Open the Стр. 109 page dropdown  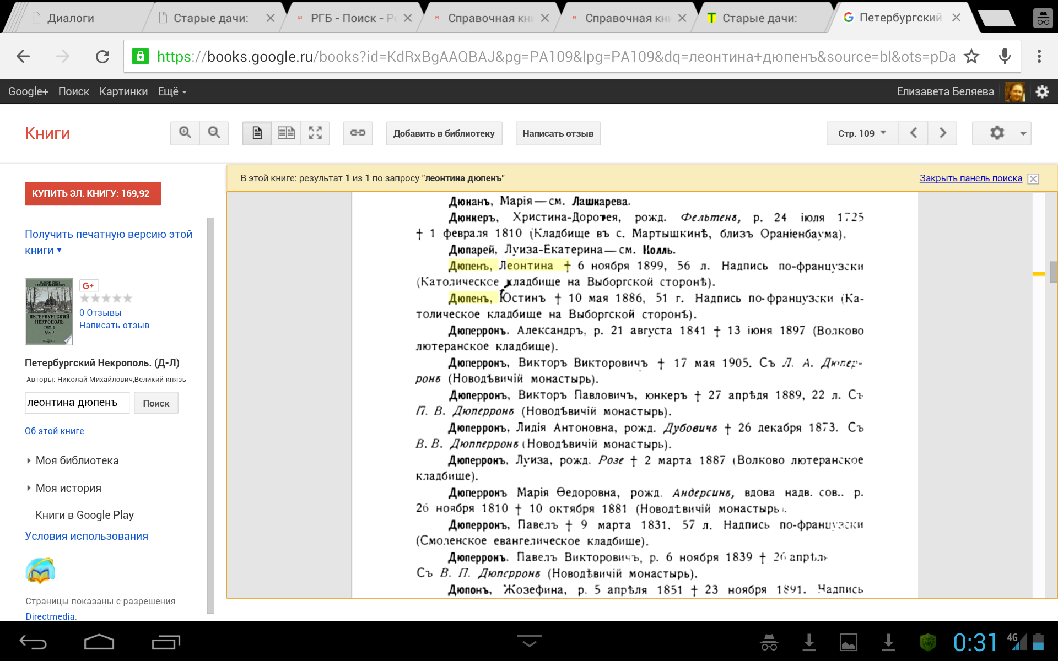coord(862,133)
